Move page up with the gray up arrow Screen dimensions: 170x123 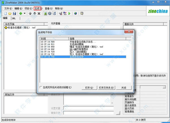30,13
